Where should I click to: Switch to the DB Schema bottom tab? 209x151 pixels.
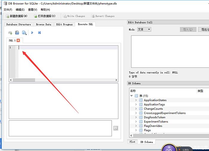[147, 142]
